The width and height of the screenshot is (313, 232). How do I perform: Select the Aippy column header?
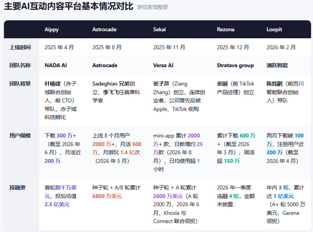52,30
